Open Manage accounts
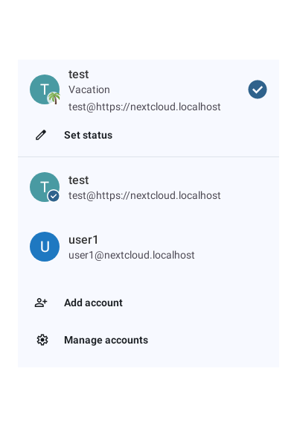The width and height of the screenshot is (297, 427). pyautogui.click(x=149, y=340)
